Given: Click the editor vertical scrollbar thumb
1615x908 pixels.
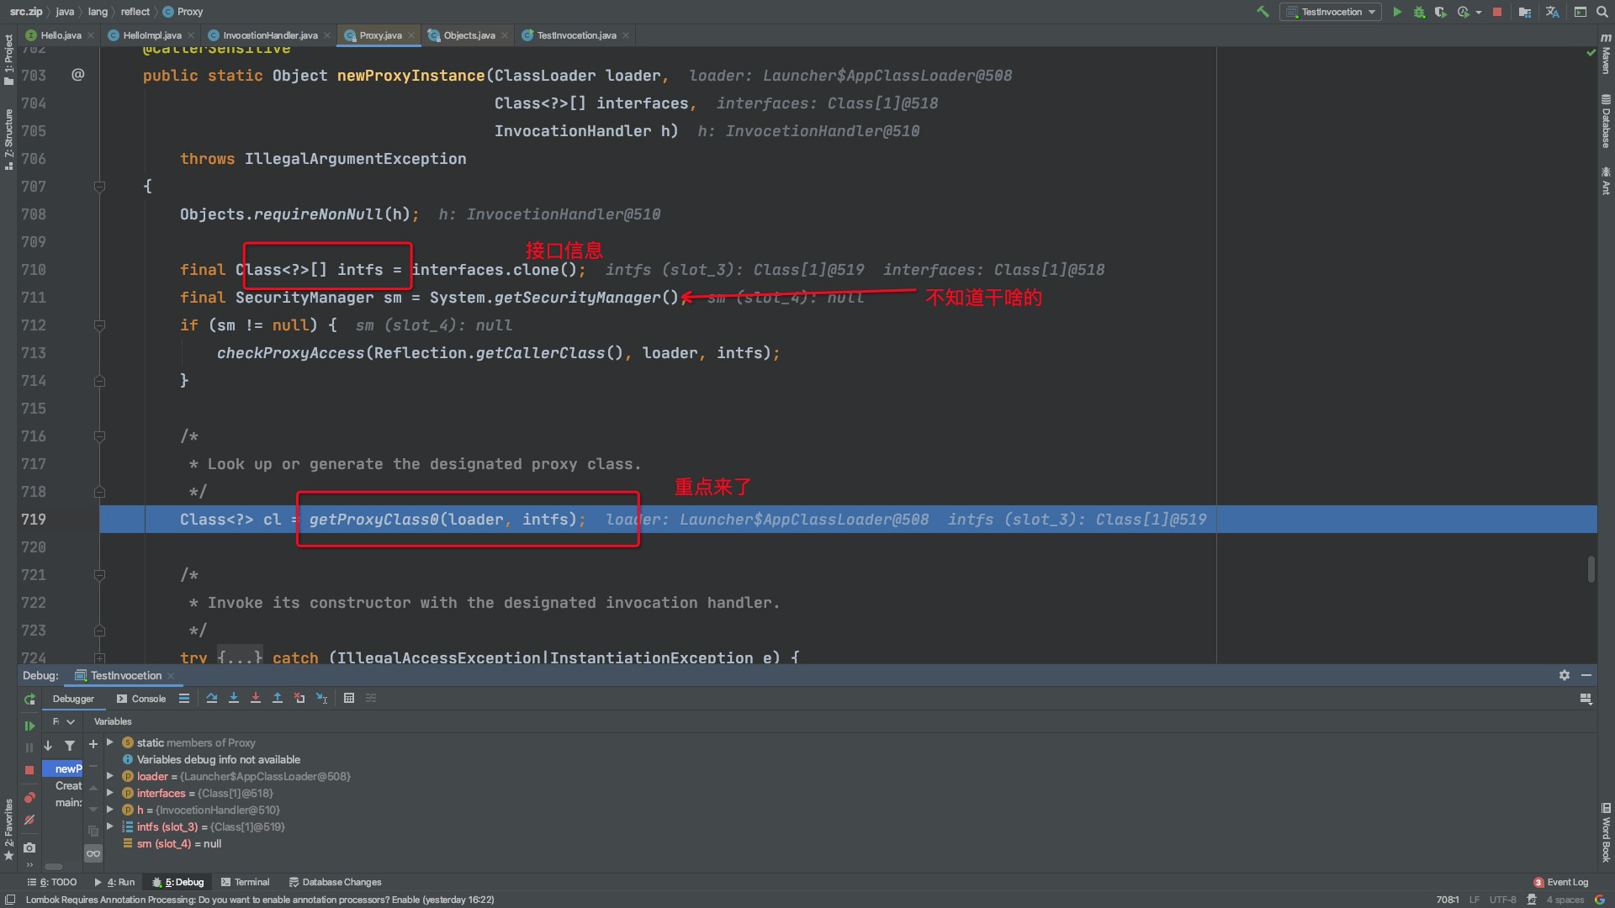Looking at the screenshot, I should 1591,569.
